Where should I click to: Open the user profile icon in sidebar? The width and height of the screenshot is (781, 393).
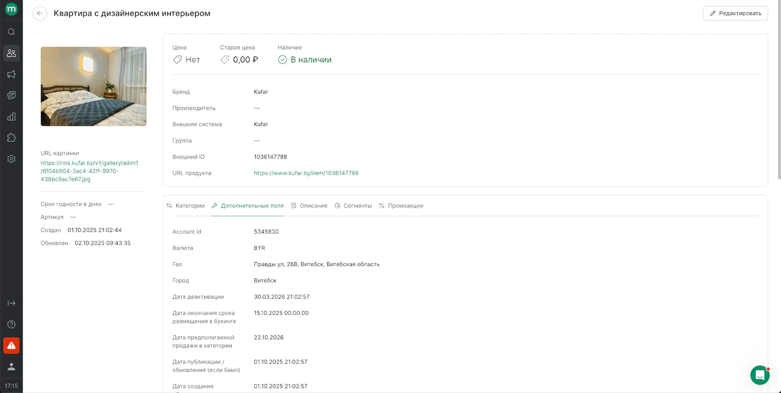point(11,367)
